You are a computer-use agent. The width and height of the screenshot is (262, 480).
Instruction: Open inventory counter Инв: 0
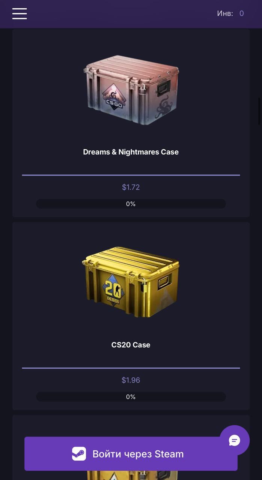pos(230,13)
